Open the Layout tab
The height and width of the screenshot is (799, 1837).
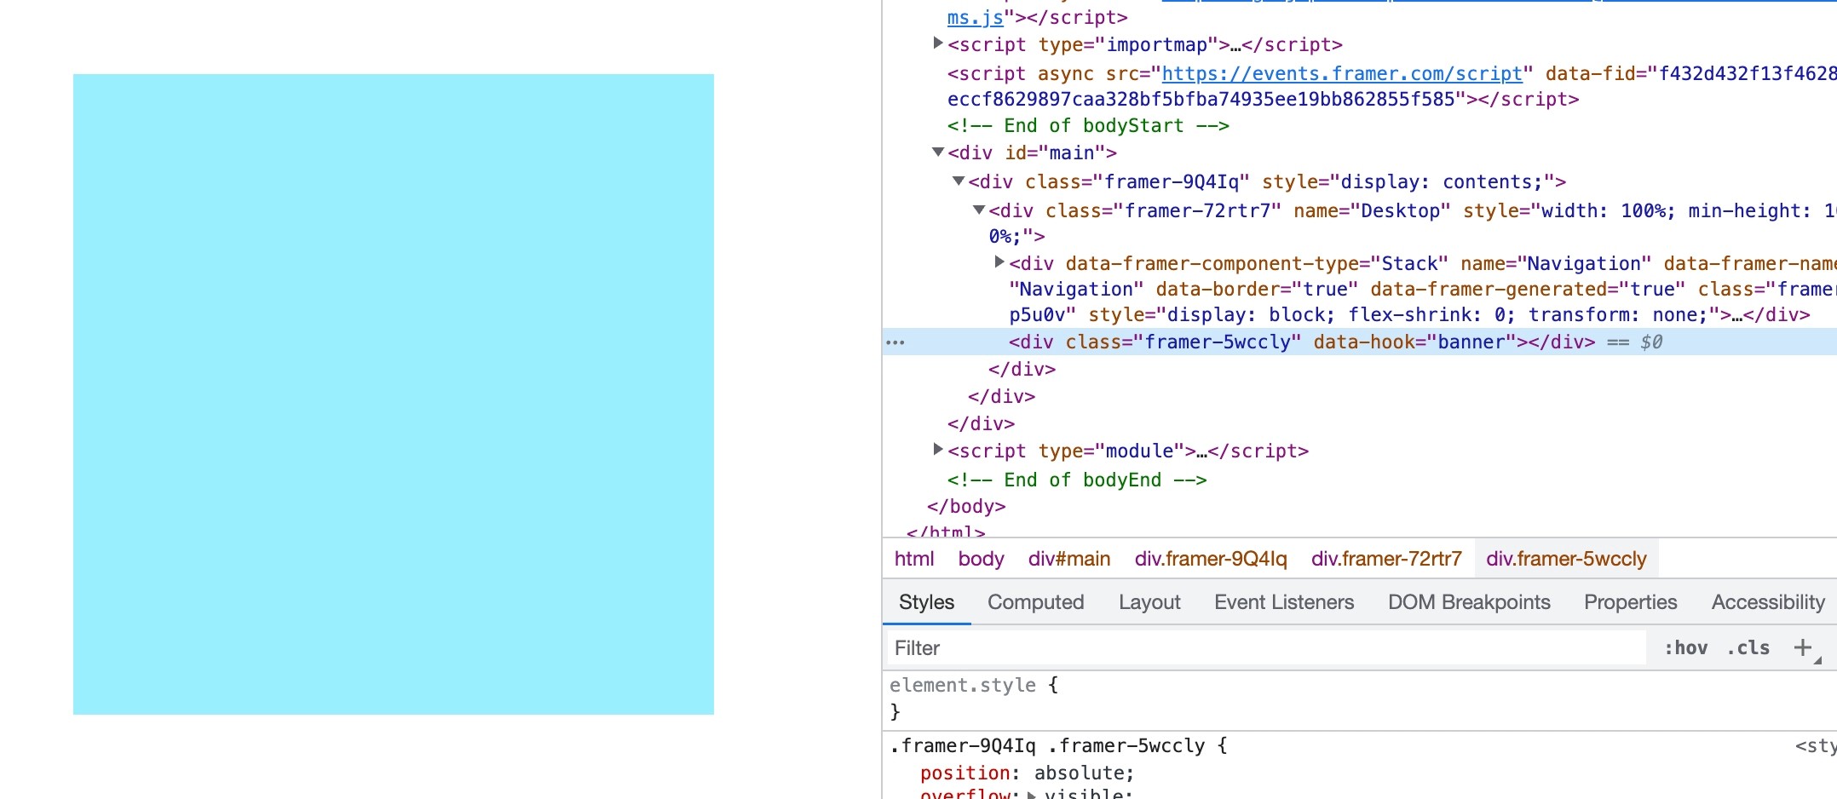pyautogui.click(x=1149, y=602)
